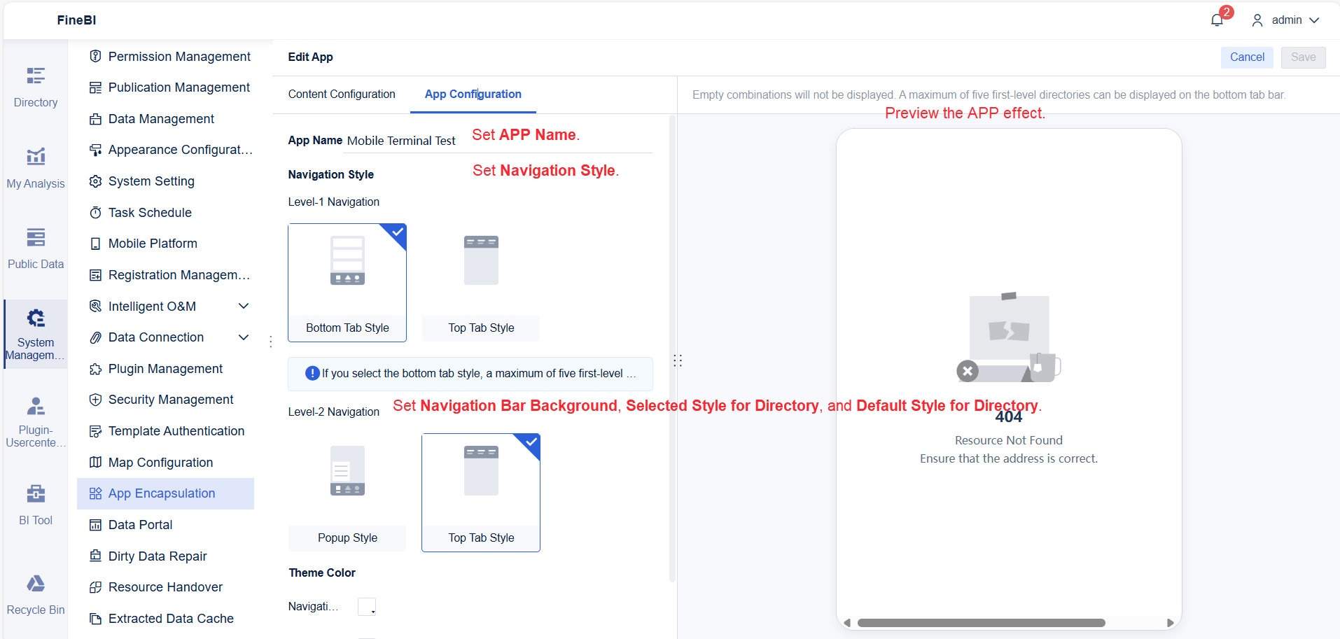Open the Navigation color picker dropdown
This screenshot has height=639, width=1340.
[367, 607]
